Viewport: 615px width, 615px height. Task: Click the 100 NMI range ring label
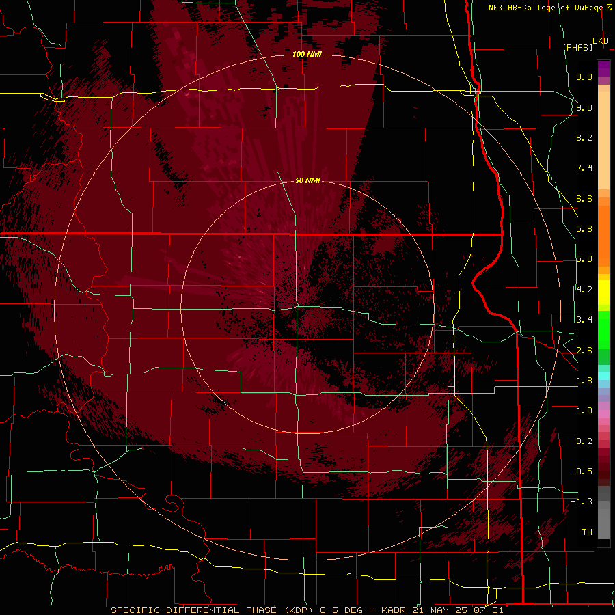307,54
